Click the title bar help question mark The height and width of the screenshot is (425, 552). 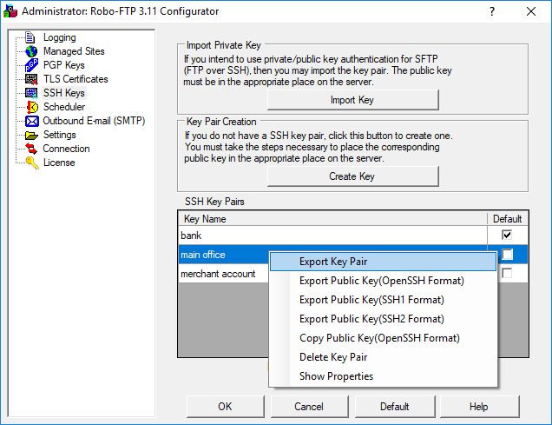coord(492,11)
